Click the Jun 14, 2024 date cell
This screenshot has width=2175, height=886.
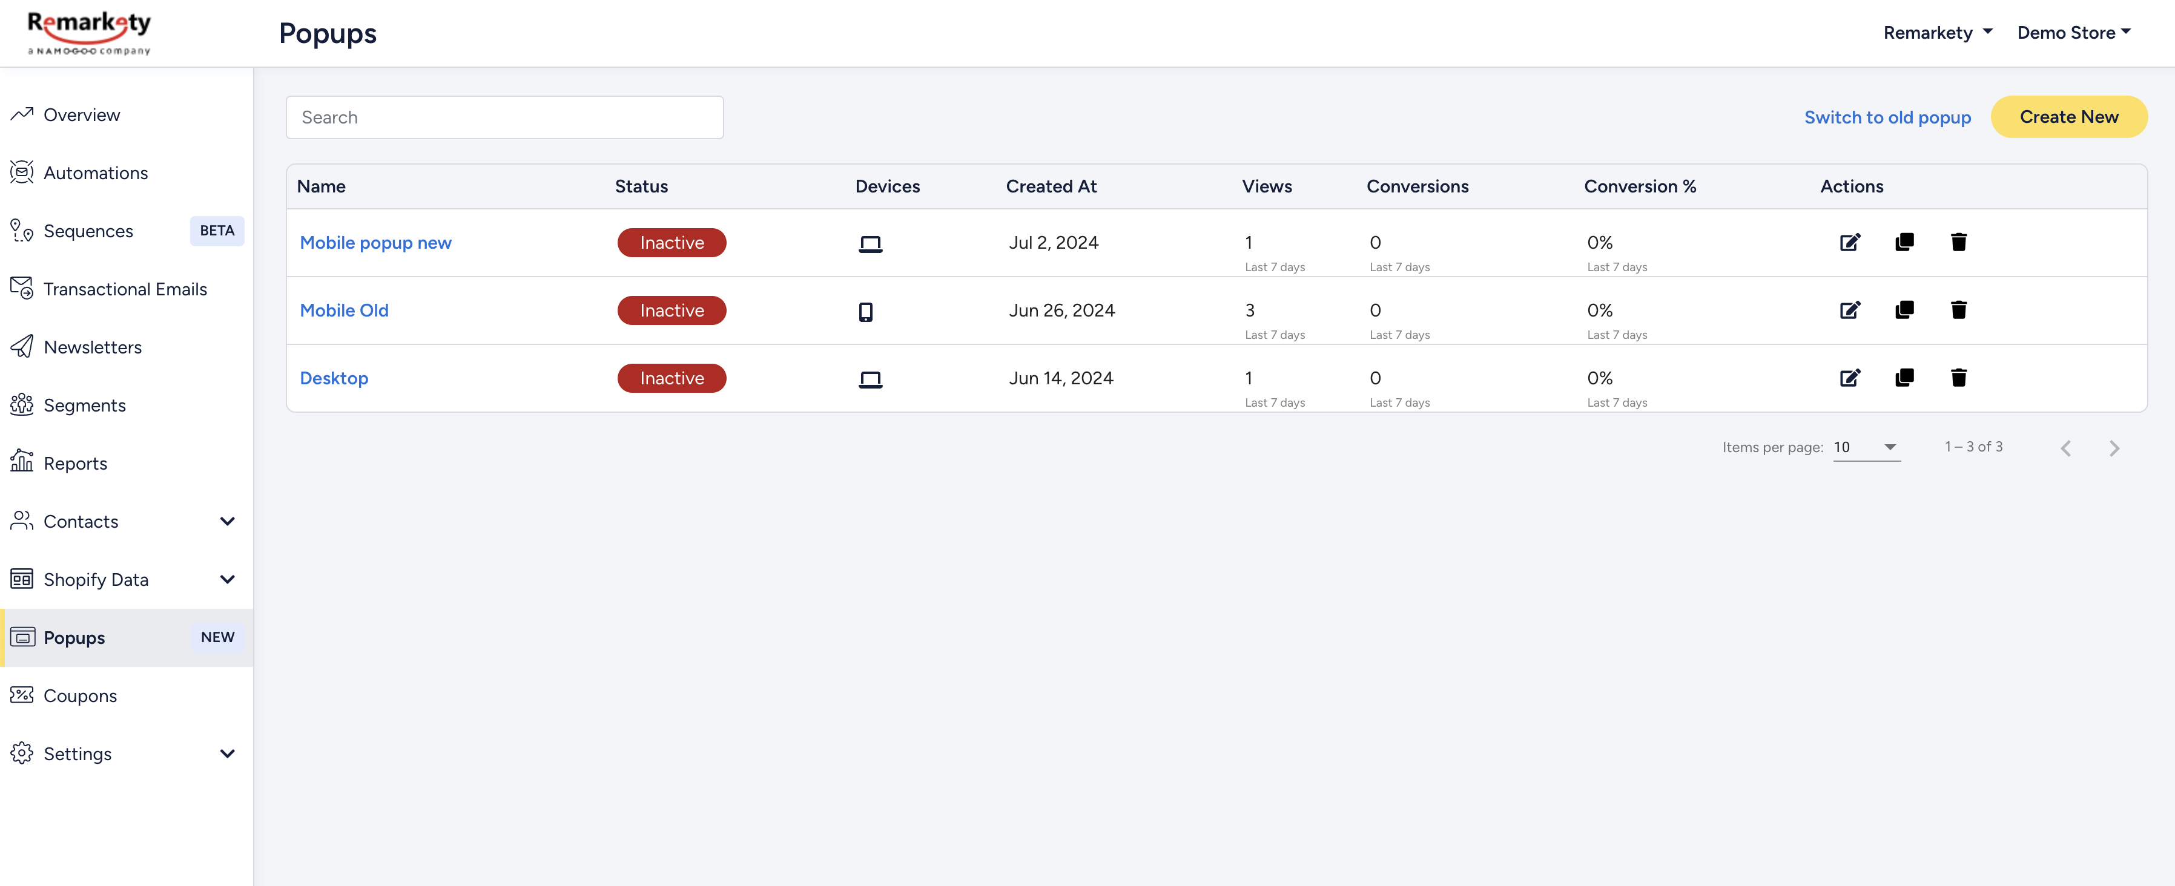1061,378
